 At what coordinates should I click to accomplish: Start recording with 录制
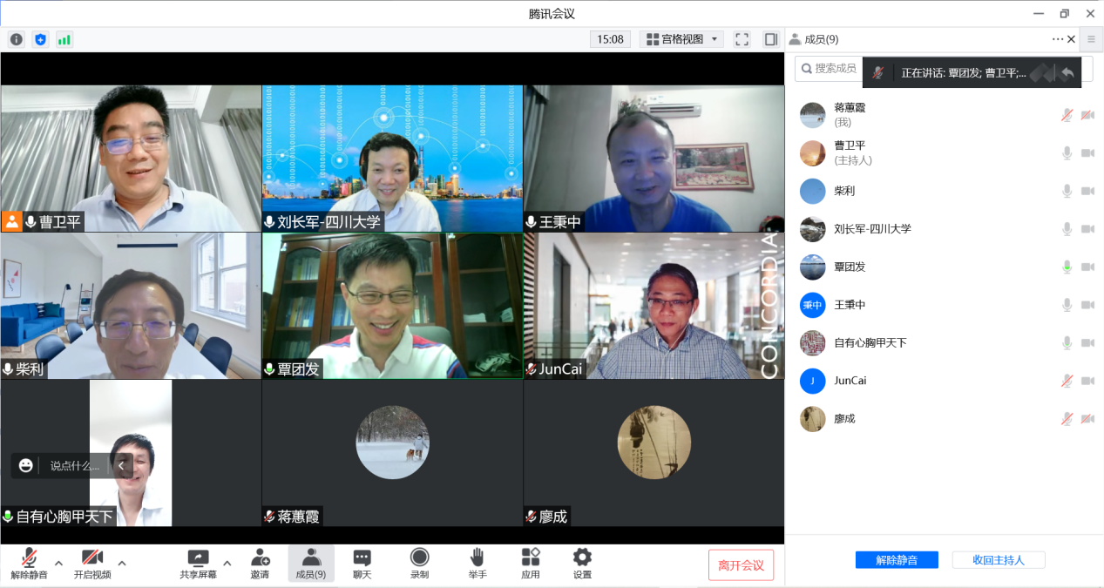419,564
